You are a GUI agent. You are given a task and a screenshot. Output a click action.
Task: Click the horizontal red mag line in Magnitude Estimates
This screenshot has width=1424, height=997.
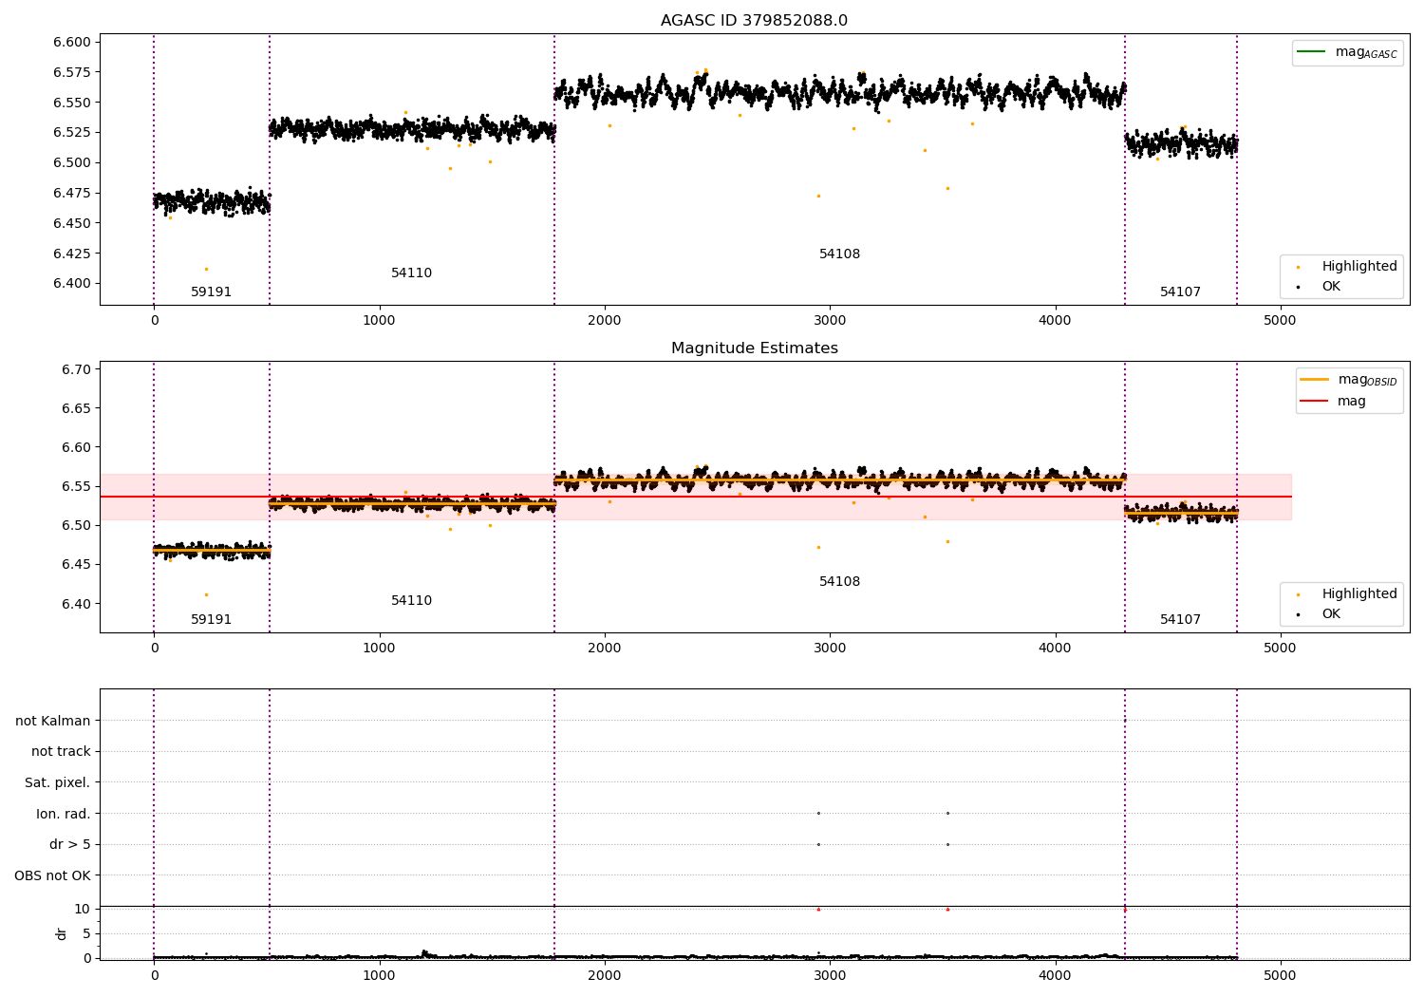click(x=696, y=497)
